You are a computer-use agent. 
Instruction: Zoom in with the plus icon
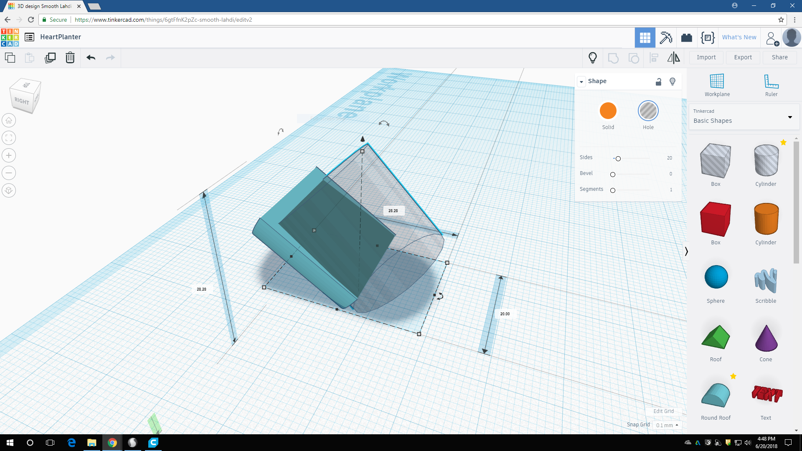9,155
